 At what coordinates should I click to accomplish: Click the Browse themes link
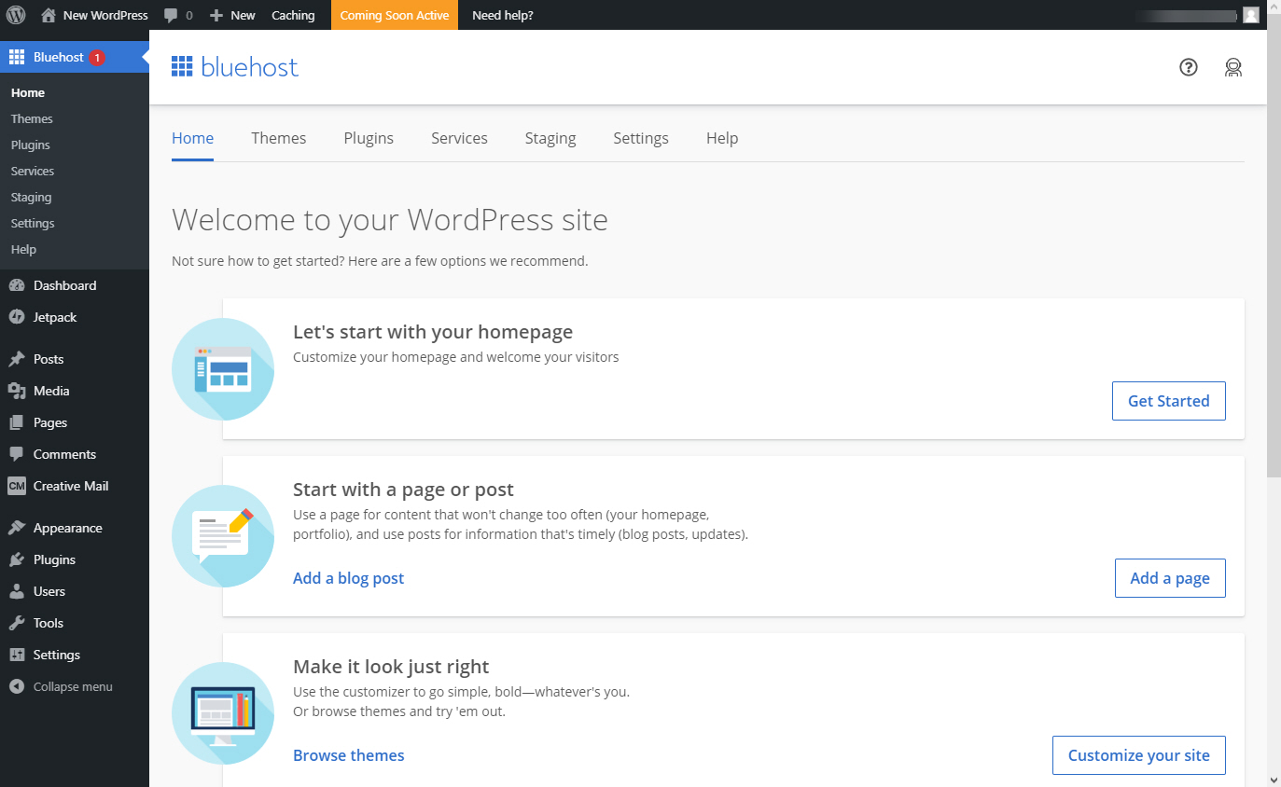coord(349,755)
